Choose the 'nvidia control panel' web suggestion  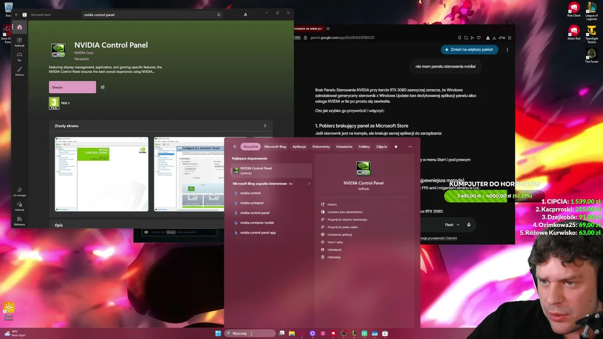(255, 213)
